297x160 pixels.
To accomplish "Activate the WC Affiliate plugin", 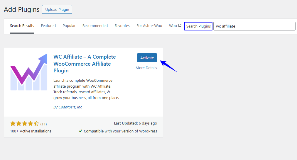I will click(x=147, y=58).
